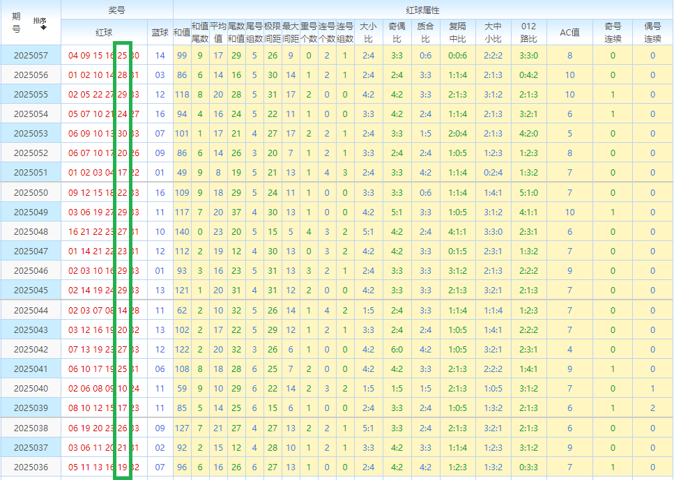Select period number 2025052
Screen dimensions: 674x480
pos(31,153)
